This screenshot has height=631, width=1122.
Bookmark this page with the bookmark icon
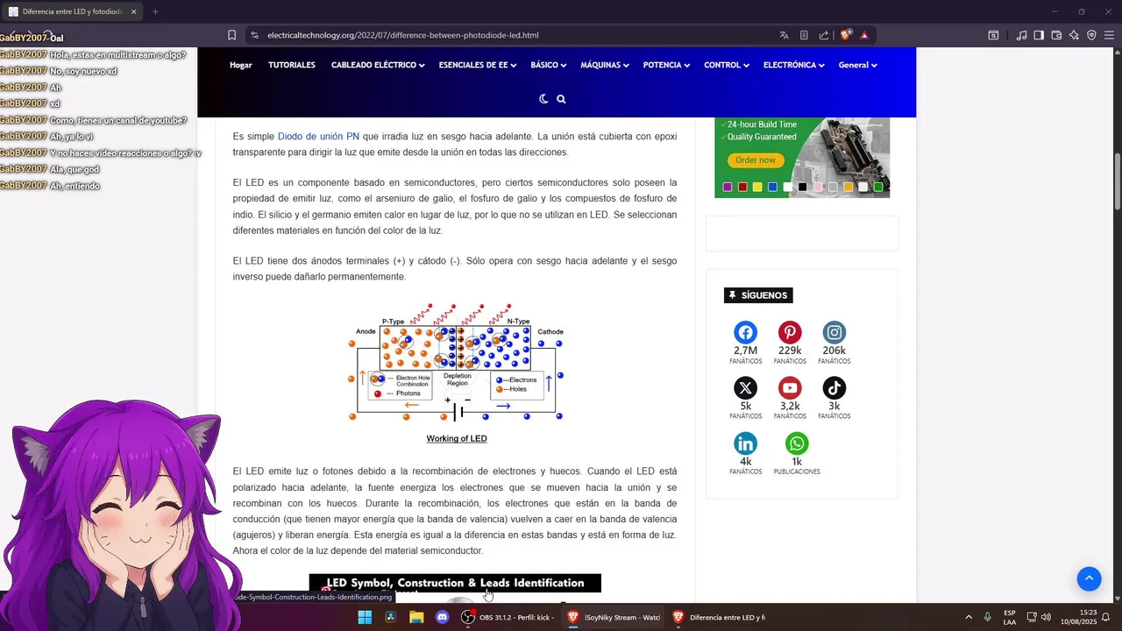point(231,35)
